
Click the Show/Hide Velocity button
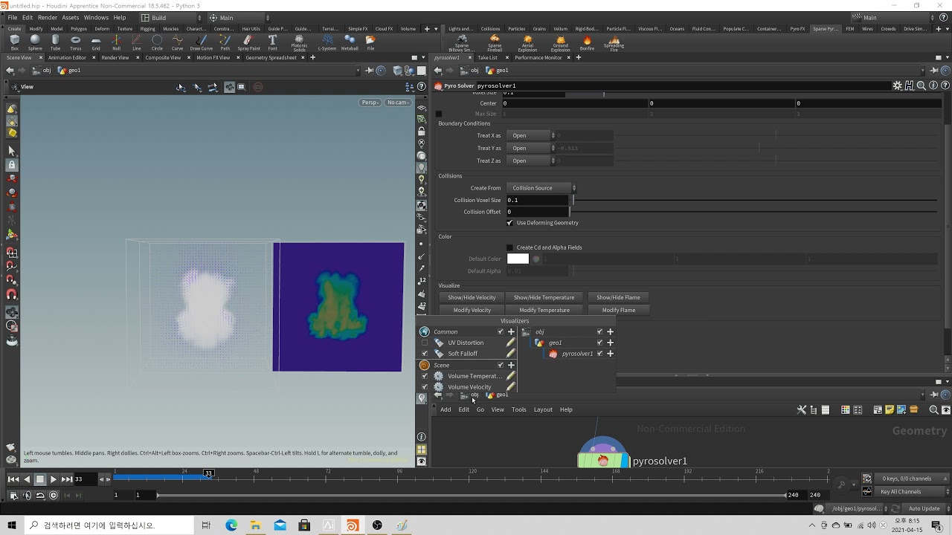click(472, 297)
